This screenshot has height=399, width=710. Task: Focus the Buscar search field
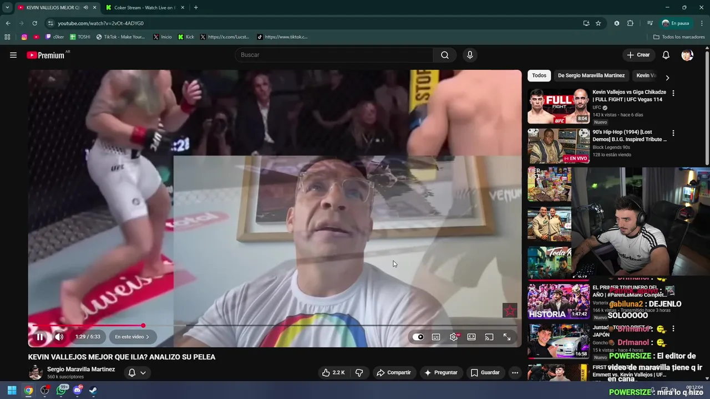pos(334,55)
